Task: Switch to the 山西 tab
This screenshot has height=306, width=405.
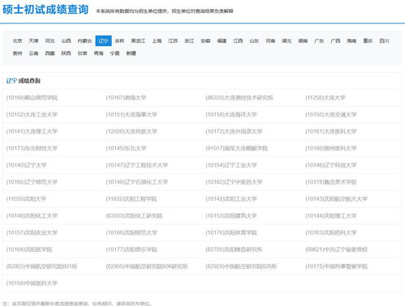Action: [66, 40]
